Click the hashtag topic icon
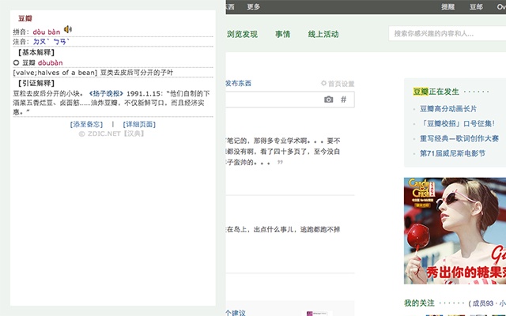Image resolution: width=506 pixels, height=316 pixels. click(x=344, y=100)
